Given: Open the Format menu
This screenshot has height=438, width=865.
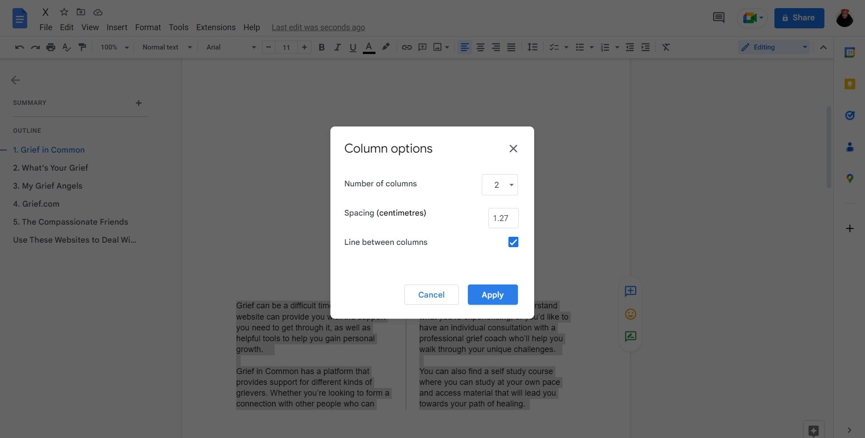Looking at the screenshot, I should coord(148,27).
